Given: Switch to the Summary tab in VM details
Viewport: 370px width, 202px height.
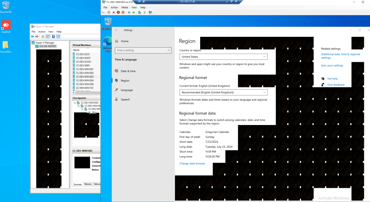Looking at the screenshot, I should (78, 184).
